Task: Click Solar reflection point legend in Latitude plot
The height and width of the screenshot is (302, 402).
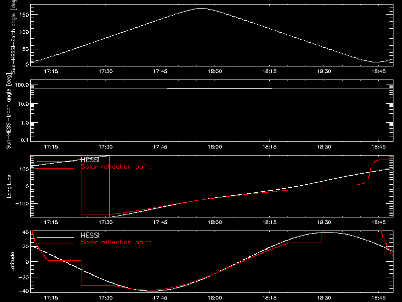Action: click(116, 242)
